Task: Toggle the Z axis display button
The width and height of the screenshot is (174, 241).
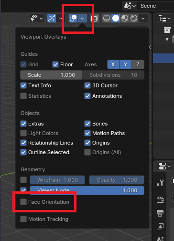Action: click(138, 64)
